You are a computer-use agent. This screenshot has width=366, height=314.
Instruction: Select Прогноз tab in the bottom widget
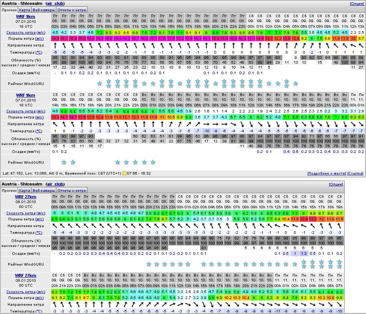click(9, 190)
